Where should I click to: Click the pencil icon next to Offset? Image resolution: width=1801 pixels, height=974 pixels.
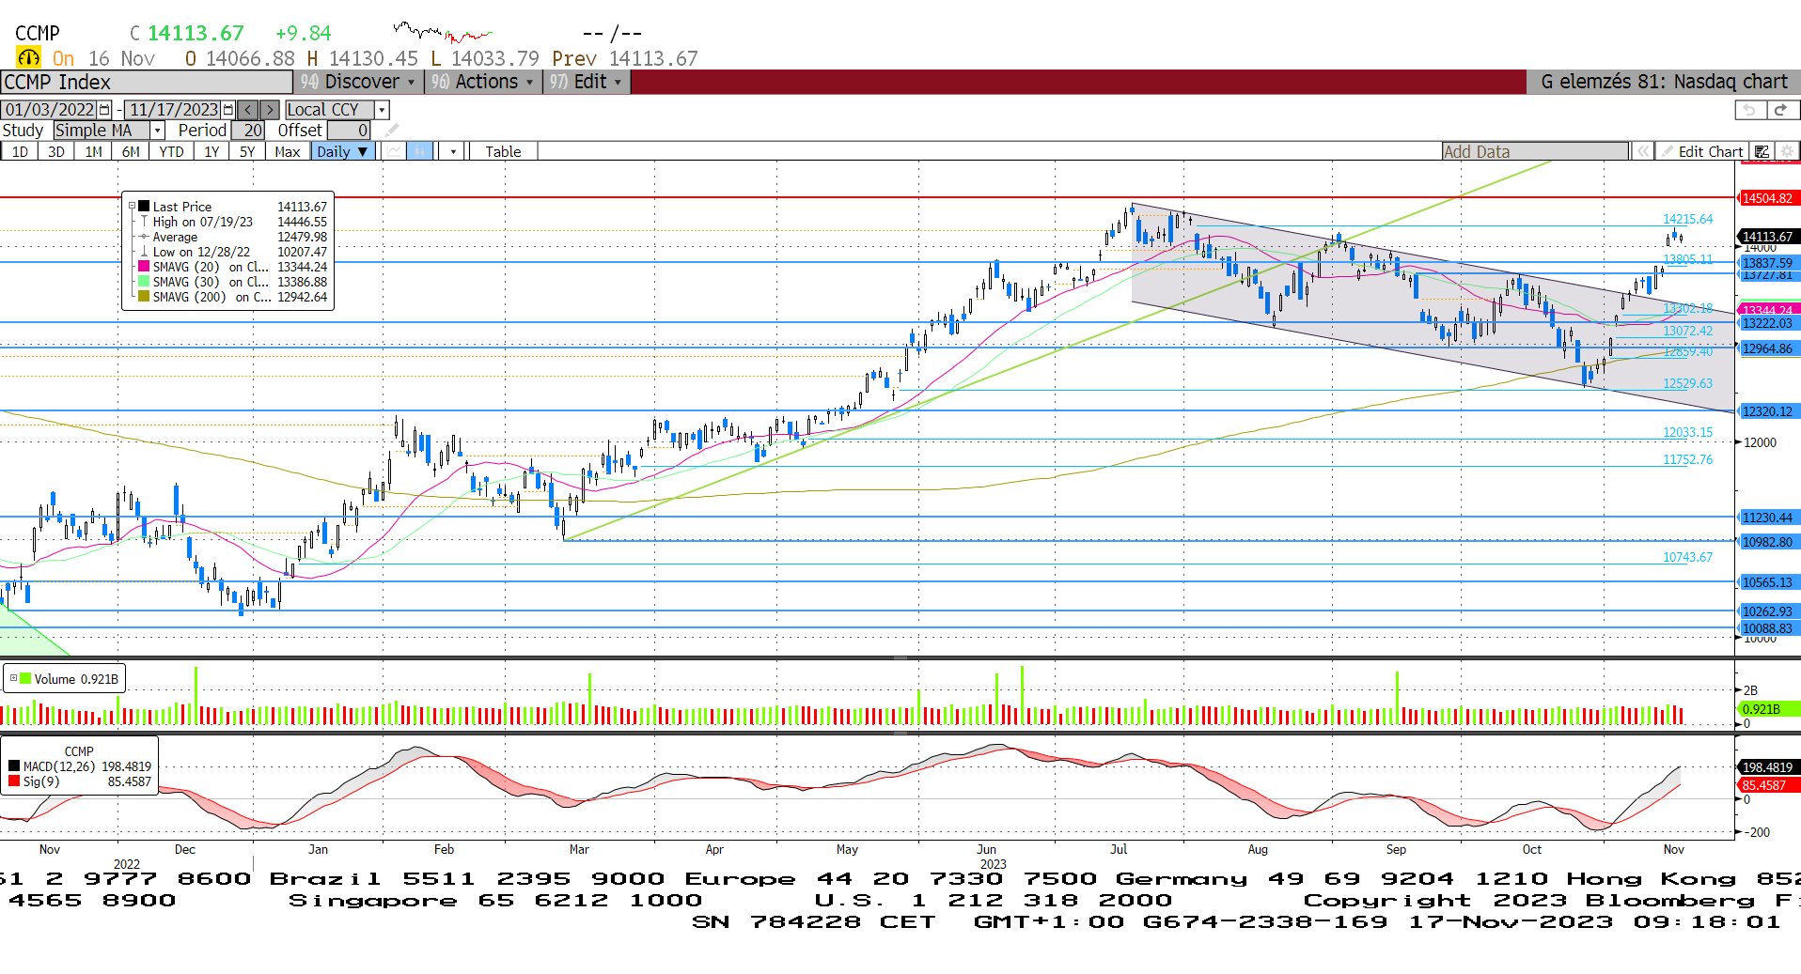point(392,131)
